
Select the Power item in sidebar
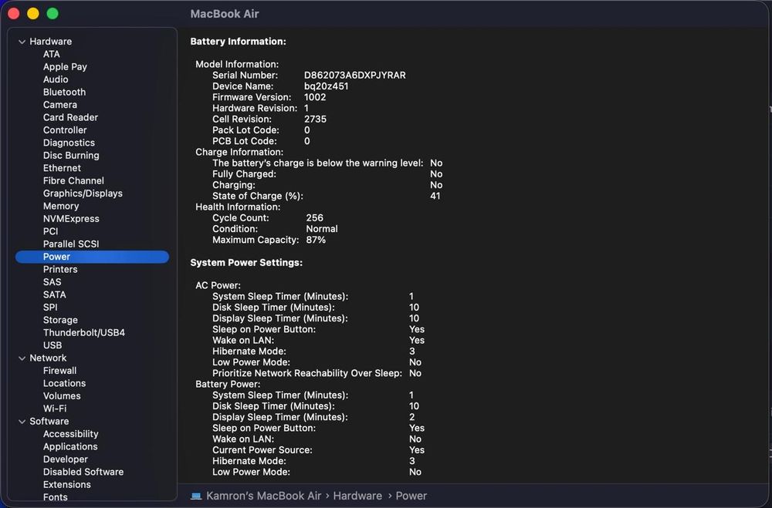tap(56, 257)
